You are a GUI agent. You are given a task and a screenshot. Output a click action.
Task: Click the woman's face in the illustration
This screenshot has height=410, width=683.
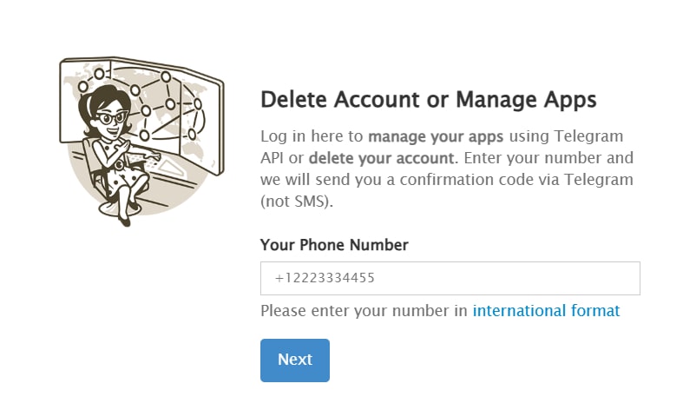pos(108,118)
